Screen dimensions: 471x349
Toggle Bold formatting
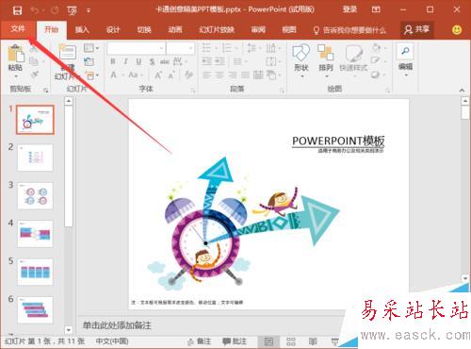[x=113, y=61]
